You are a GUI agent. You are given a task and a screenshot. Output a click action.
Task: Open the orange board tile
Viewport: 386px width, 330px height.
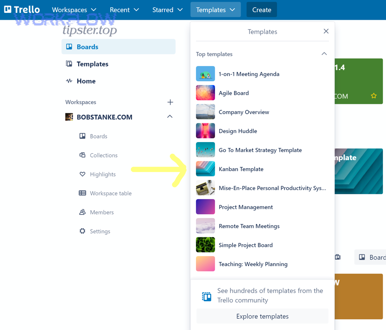(x=359, y=296)
